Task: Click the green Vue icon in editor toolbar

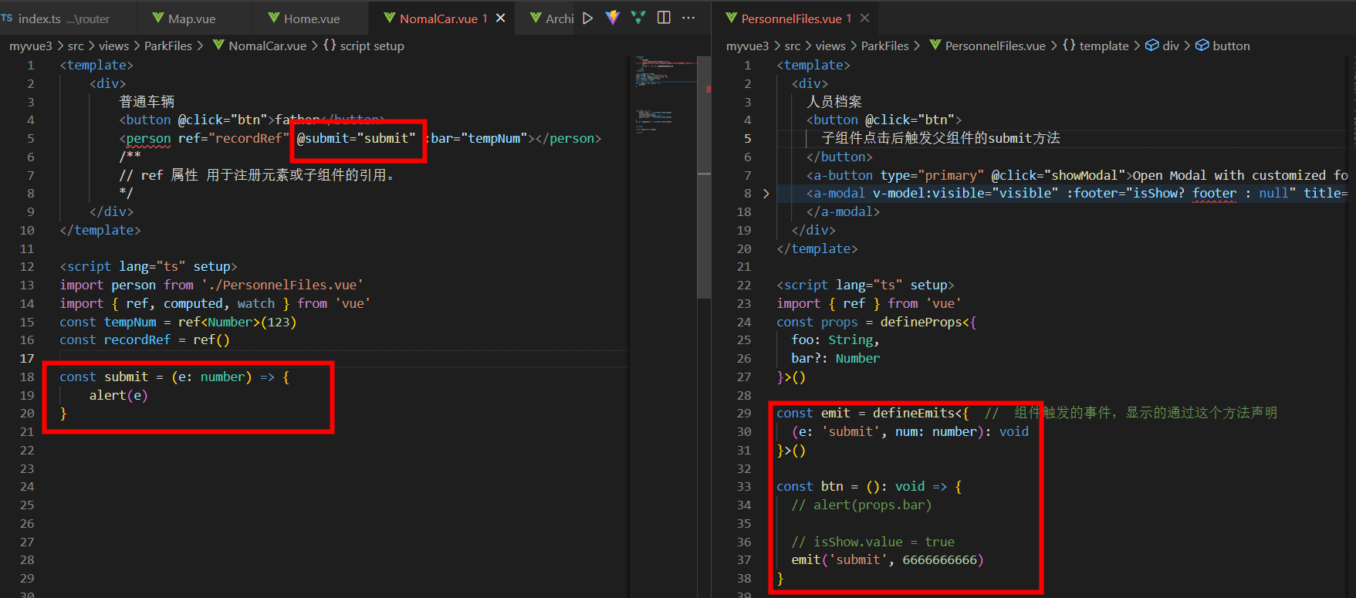Action: 638,18
